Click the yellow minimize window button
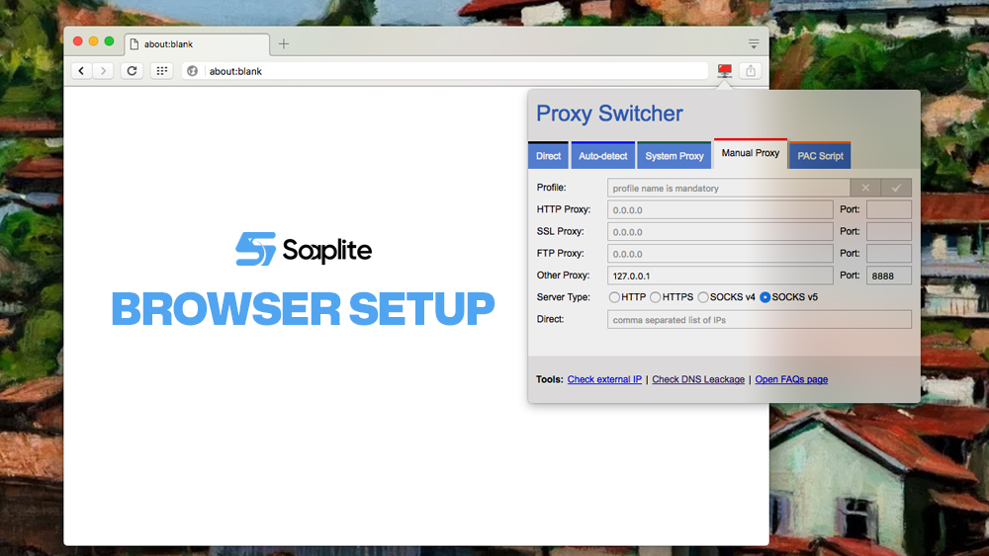 pyautogui.click(x=93, y=41)
